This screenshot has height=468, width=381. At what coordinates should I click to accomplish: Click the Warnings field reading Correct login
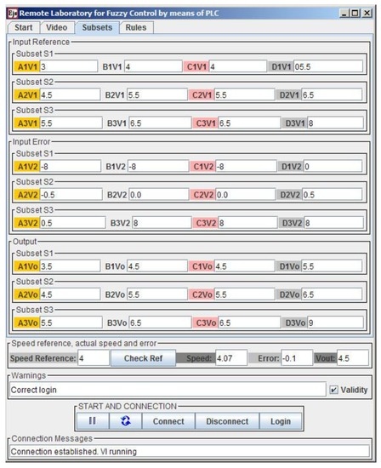pos(168,390)
